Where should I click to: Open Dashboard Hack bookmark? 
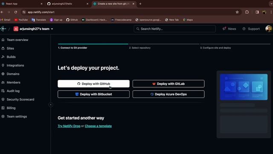[x=94, y=20]
